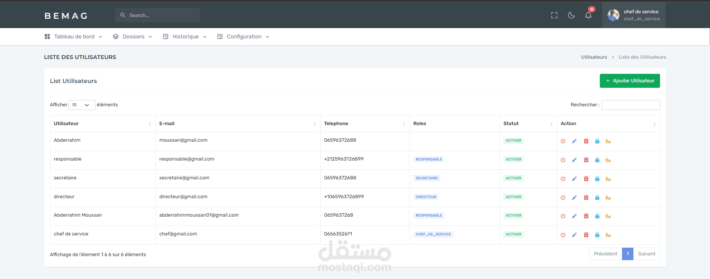Edit Abderrahim Moussan with pencil icon
Image resolution: width=710 pixels, height=279 pixels.
pos(574,216)
